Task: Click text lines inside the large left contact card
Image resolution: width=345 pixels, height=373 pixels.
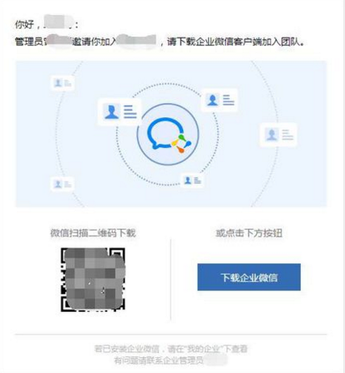Action: pyautogui.click(x=130, y=112)
